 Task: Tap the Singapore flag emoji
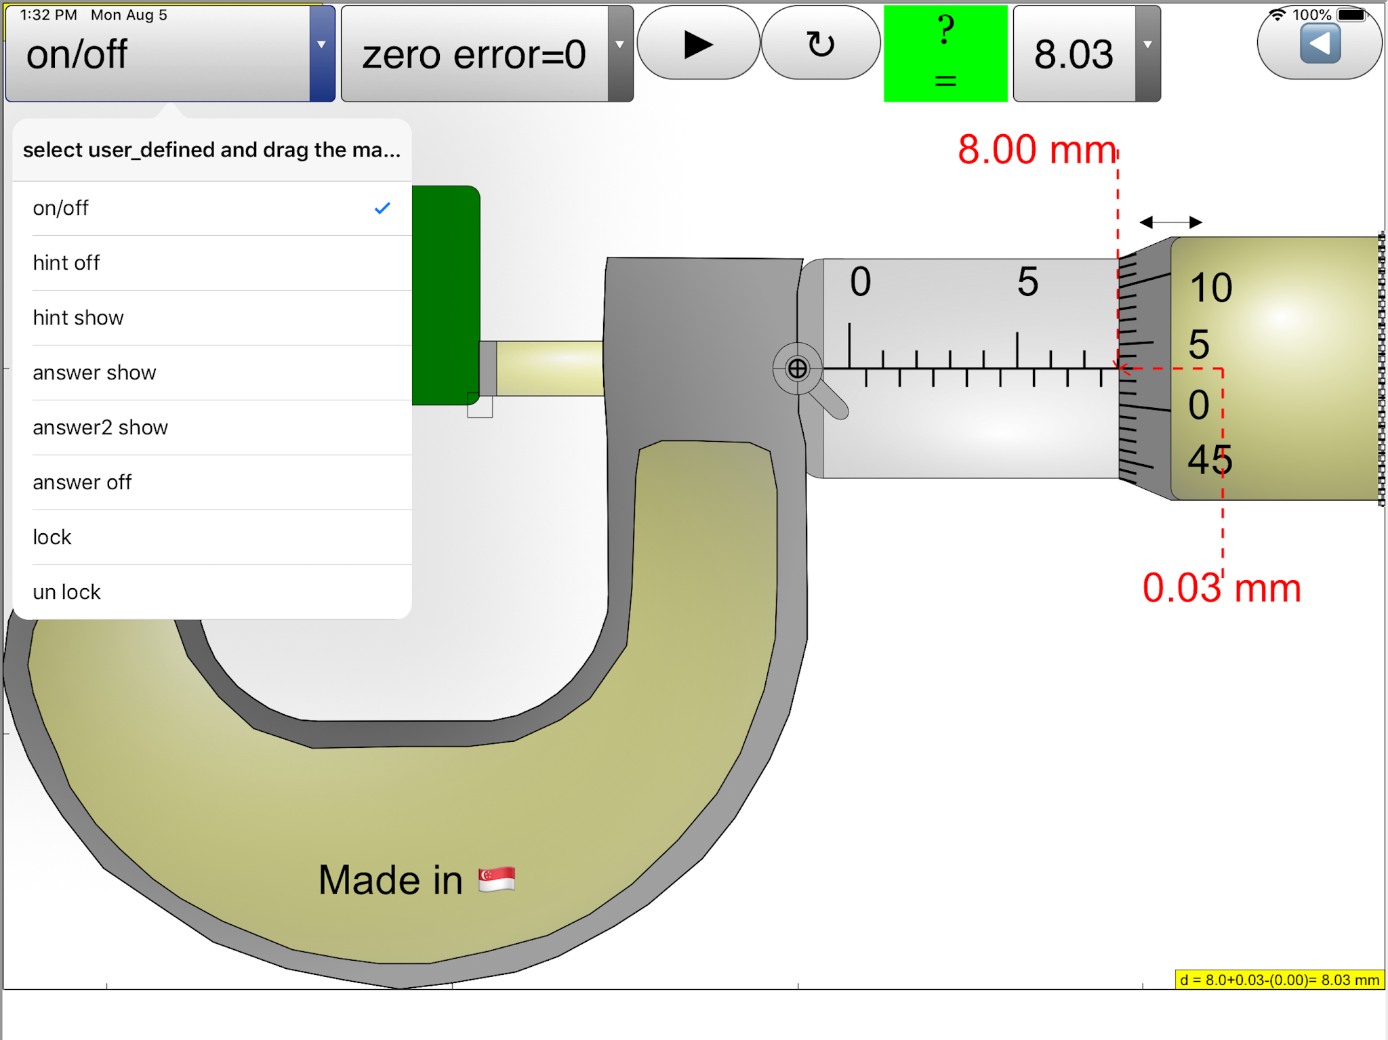[497, 879]
